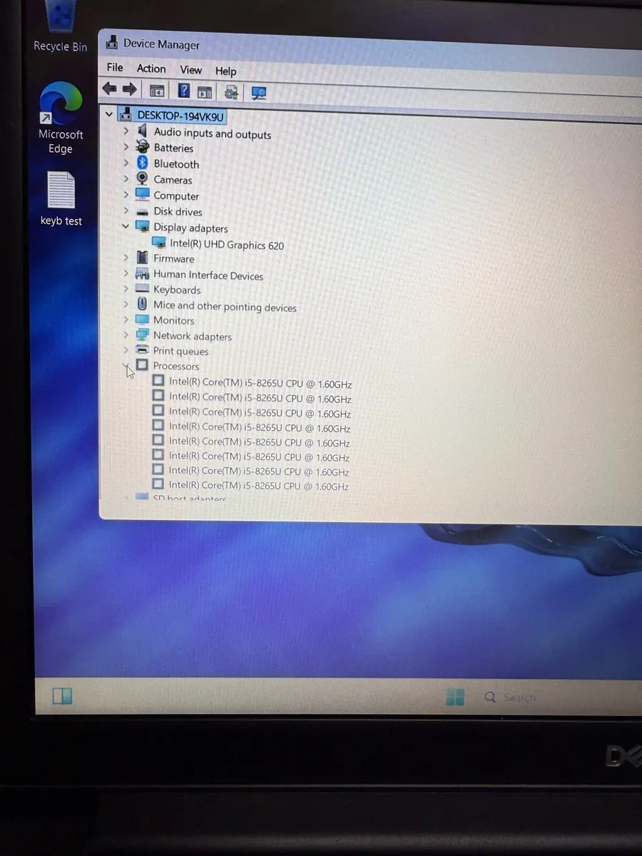This screenshot has width=642, height=856.
Task: Select the Bluetooth category icon
Action: (142, 163)
